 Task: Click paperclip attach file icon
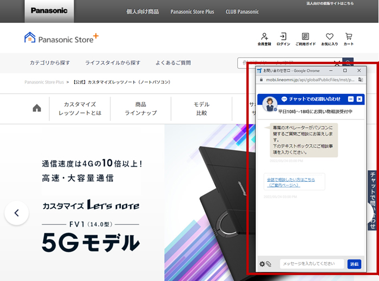269,264
